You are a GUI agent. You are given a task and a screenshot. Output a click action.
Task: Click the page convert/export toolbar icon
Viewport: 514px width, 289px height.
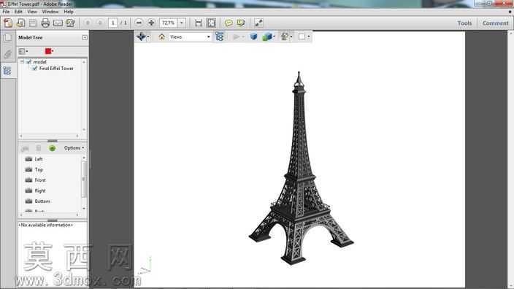coord(70,23)
